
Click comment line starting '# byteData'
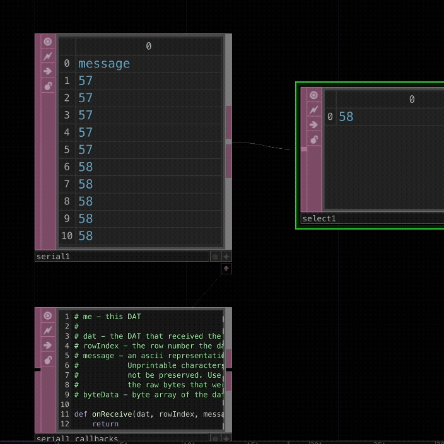click(x=149, y=395)
